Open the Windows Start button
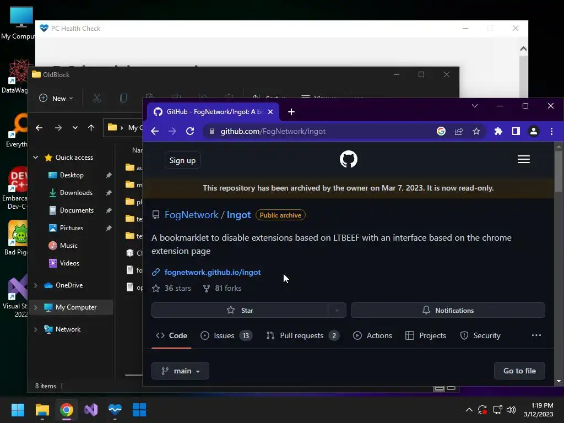The width and height of the screenshot is (564, 423). point(18,410)
